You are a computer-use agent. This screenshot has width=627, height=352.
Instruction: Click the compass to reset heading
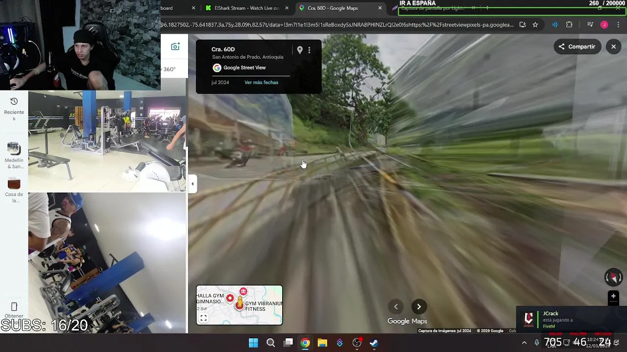point(613,277)
